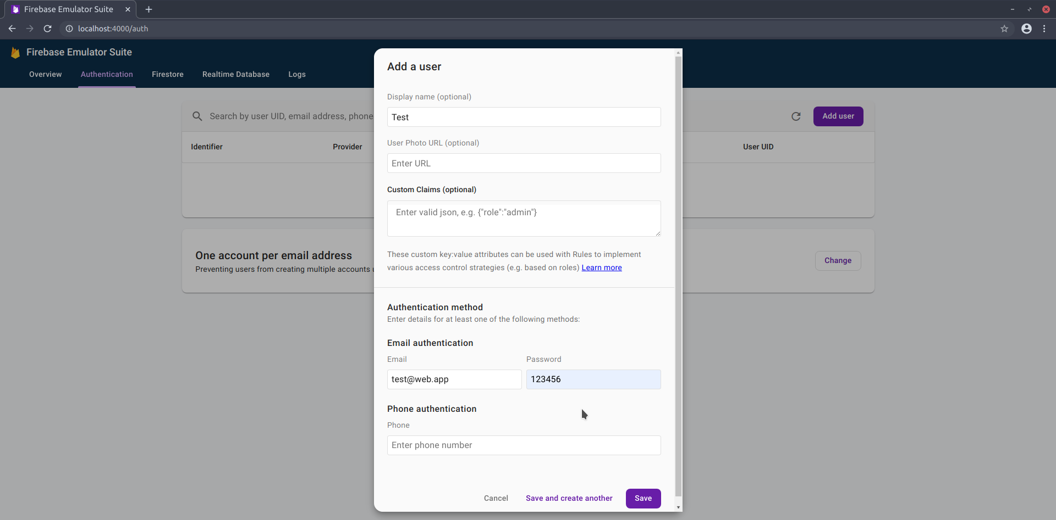
Task: Click the Firebase logo icon
Action: click(15, 52)
